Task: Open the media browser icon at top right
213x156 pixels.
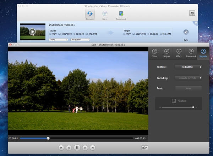Action: point(192,13)
